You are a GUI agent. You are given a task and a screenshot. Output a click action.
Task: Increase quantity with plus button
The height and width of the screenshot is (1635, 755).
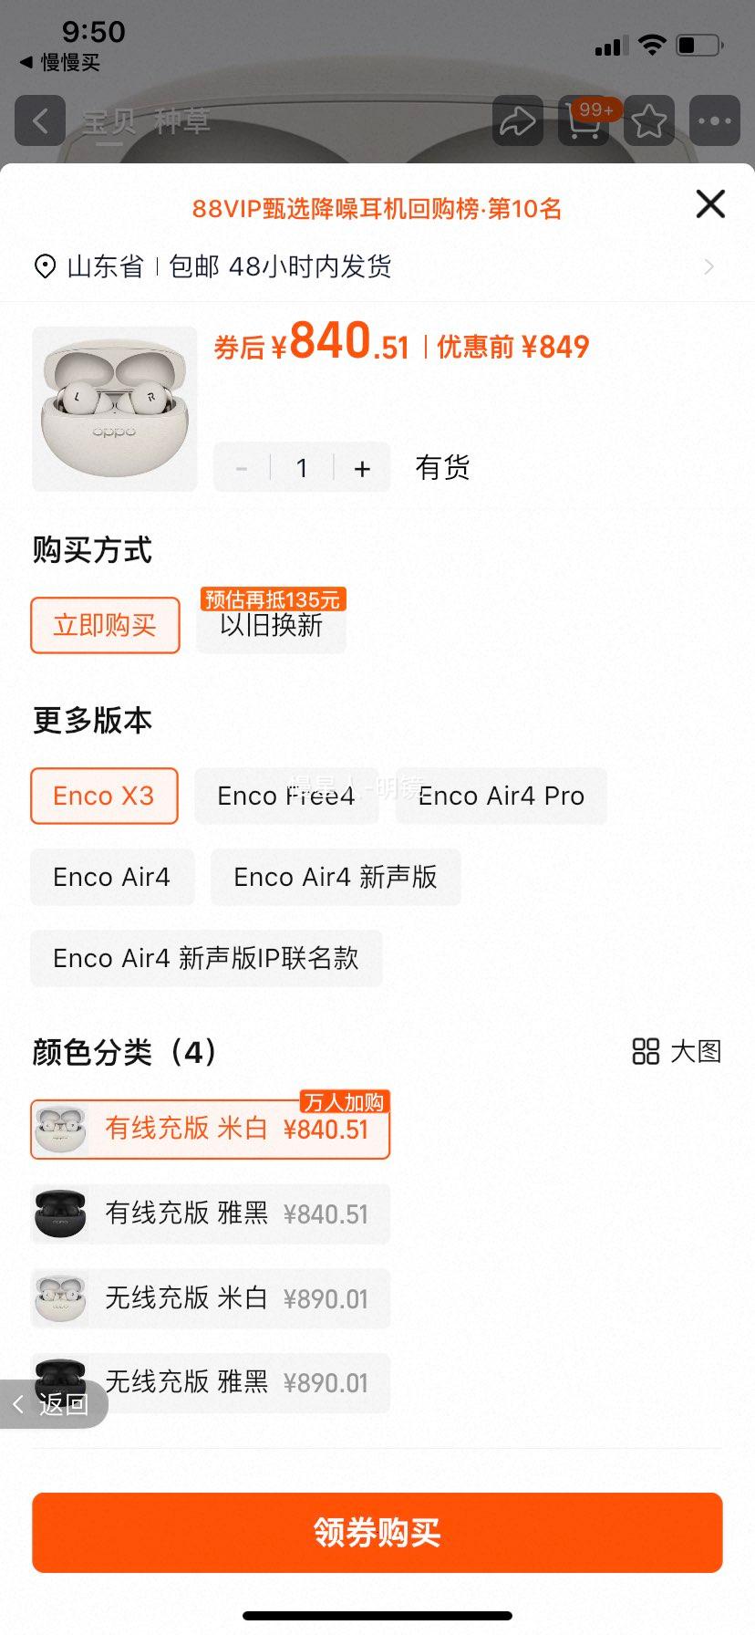(362, 468)
